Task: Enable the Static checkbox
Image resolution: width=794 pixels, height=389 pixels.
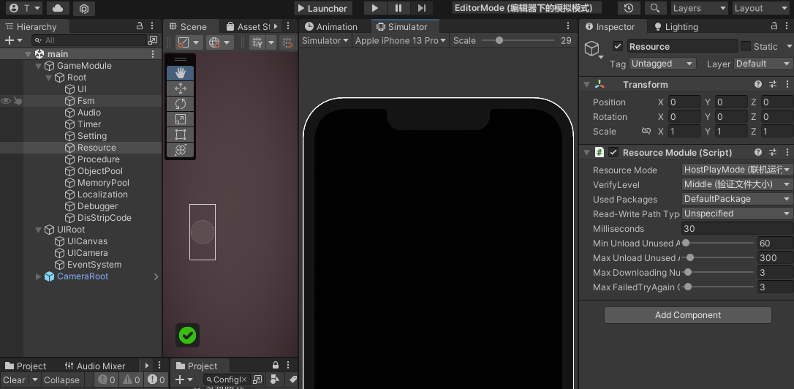Action: coord(746,47)
